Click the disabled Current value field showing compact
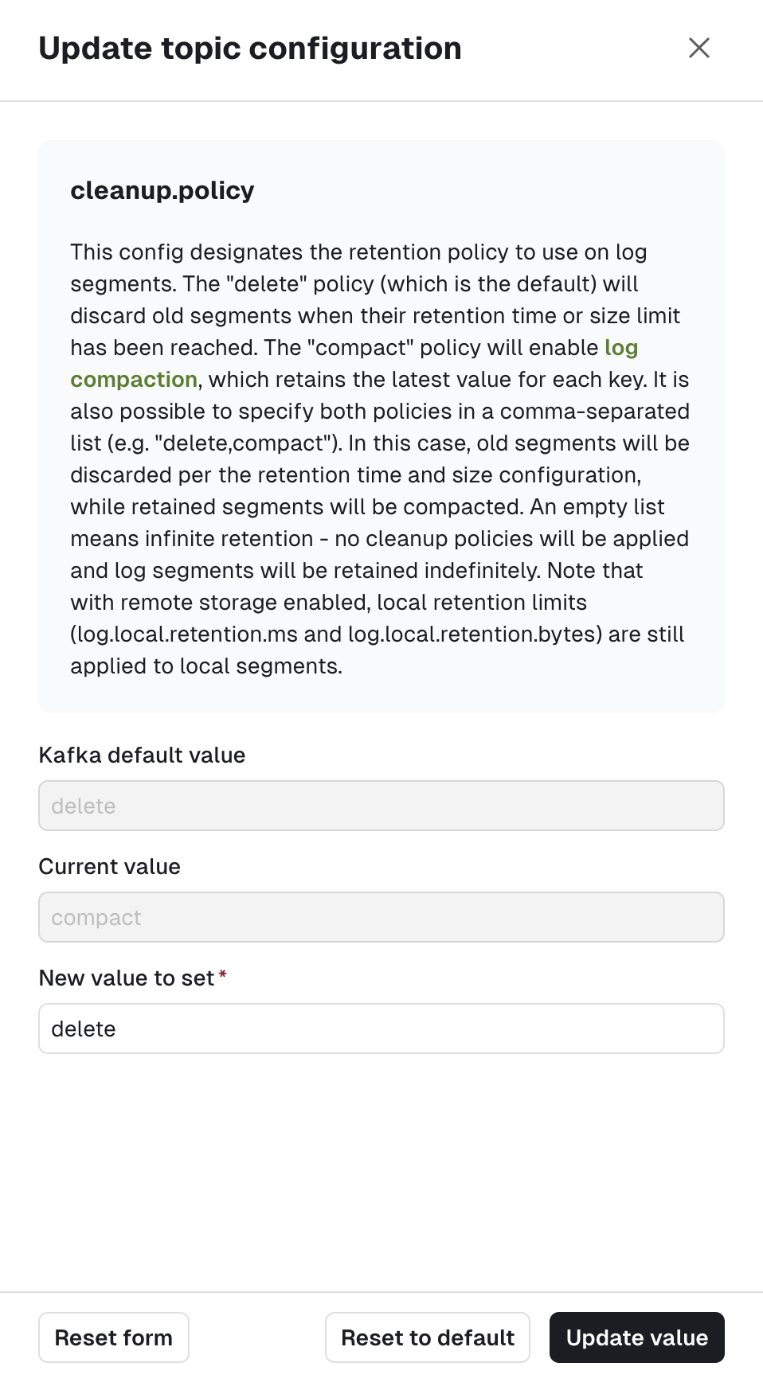 pos(381,917)
